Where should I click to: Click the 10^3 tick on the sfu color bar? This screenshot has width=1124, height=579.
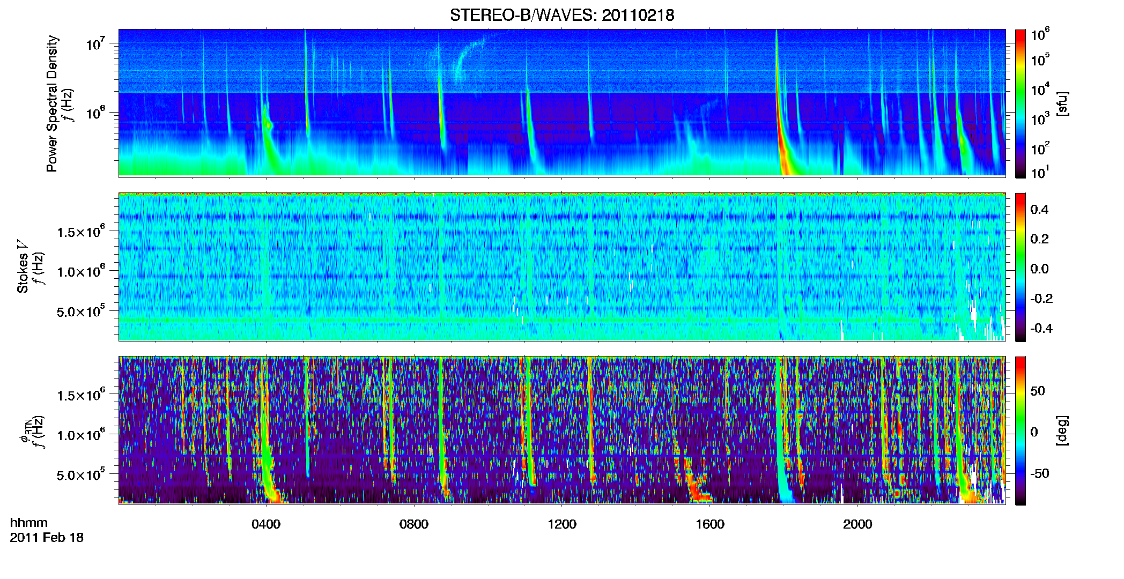pos(1040,118)
